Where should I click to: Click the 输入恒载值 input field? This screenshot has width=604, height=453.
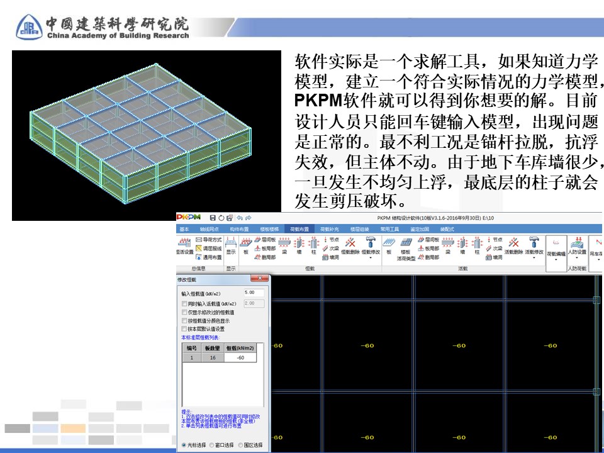coord(254,293)
